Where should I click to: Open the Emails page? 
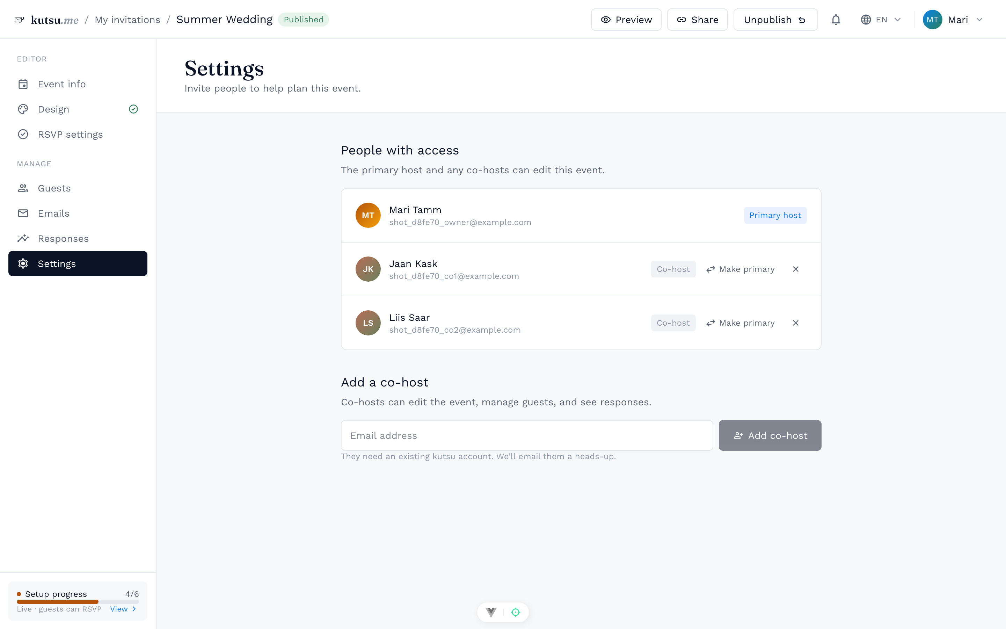click(78, 214)
